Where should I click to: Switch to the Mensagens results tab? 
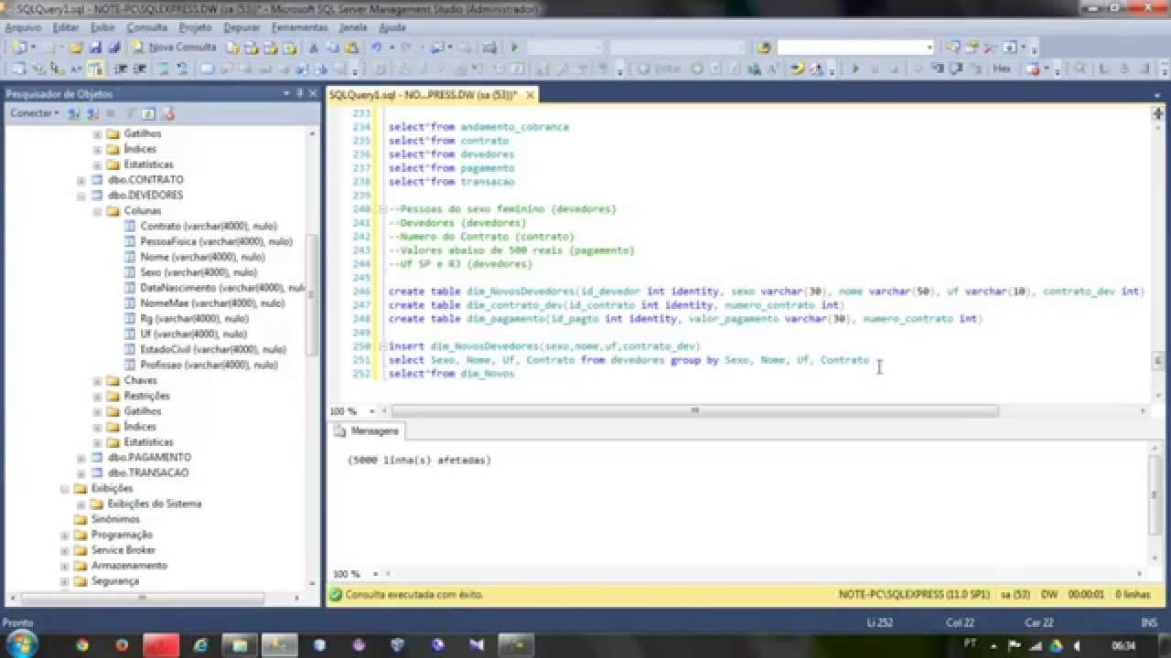click(x=368, y=430)
